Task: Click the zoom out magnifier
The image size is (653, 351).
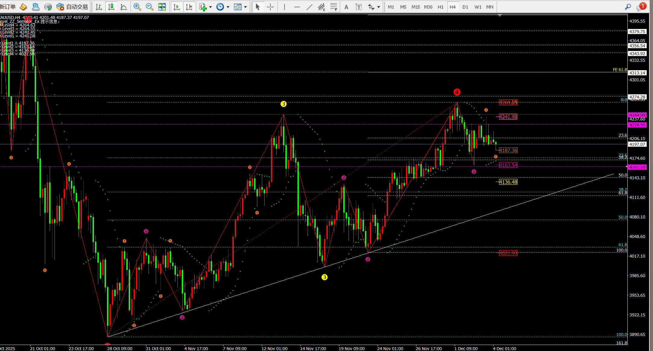Action: (x=149, y=7)
